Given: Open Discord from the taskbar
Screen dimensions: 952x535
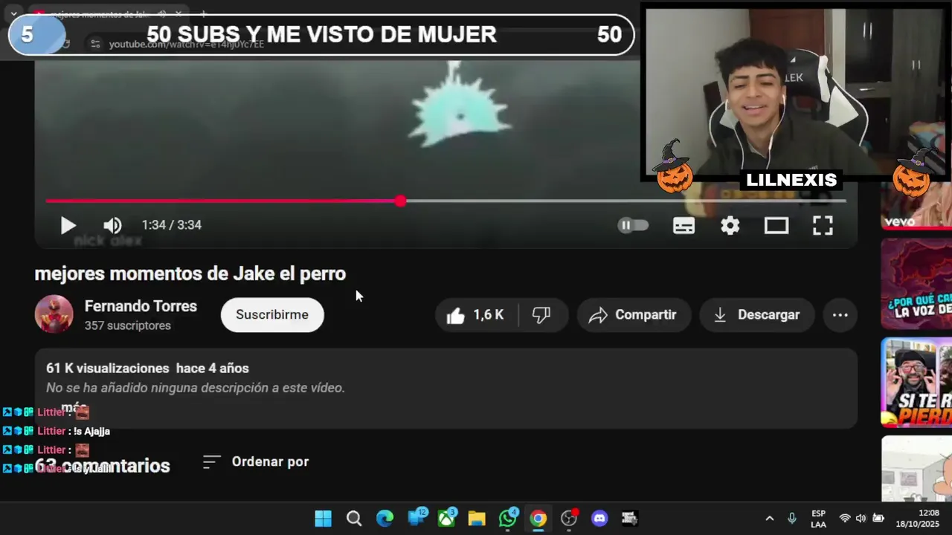Looking at the screenshot, I should (x=599, y=519).
